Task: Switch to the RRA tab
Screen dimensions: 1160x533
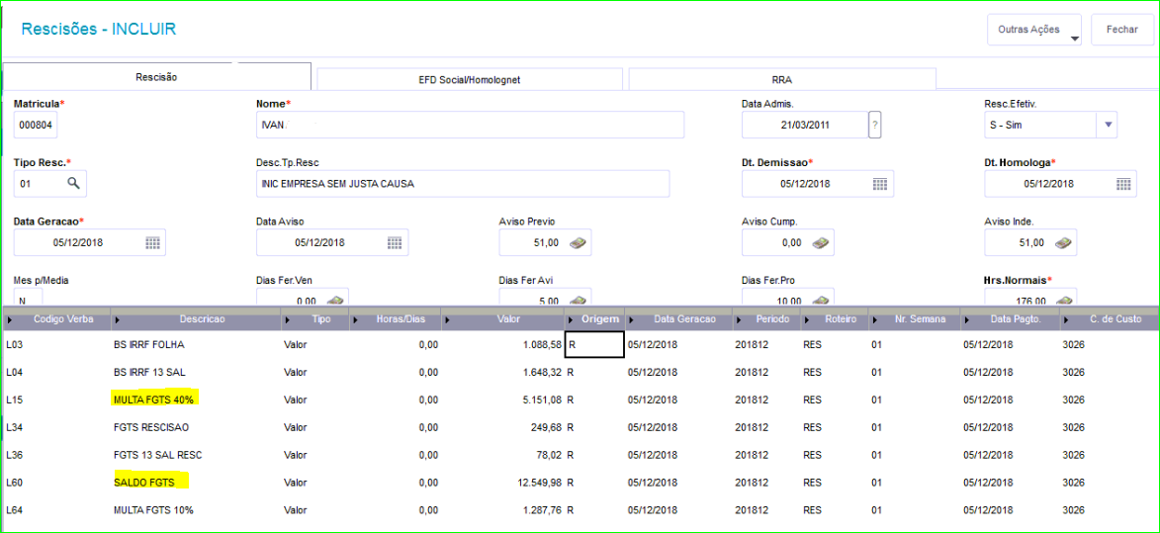Action: pos(782,80)
